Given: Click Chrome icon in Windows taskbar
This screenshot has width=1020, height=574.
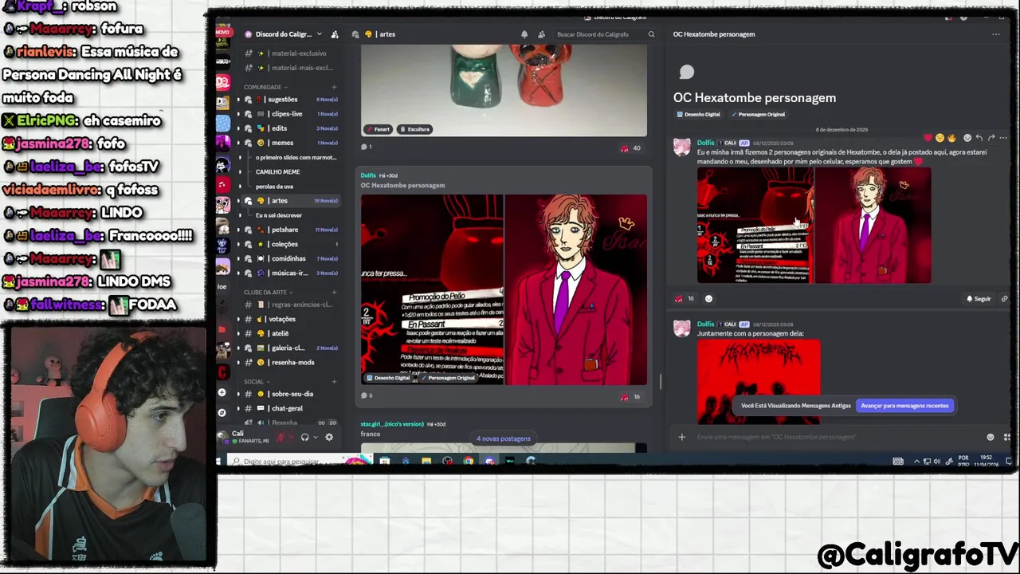Looking at the screenshot, I should coord(468,461).
